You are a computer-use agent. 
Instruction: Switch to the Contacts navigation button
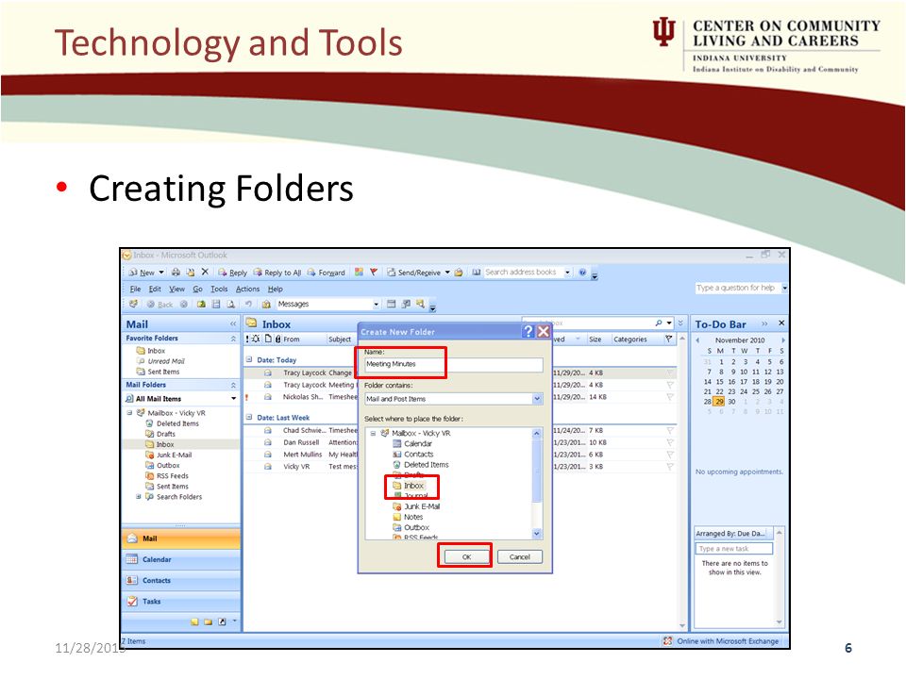tap(181, 580)
